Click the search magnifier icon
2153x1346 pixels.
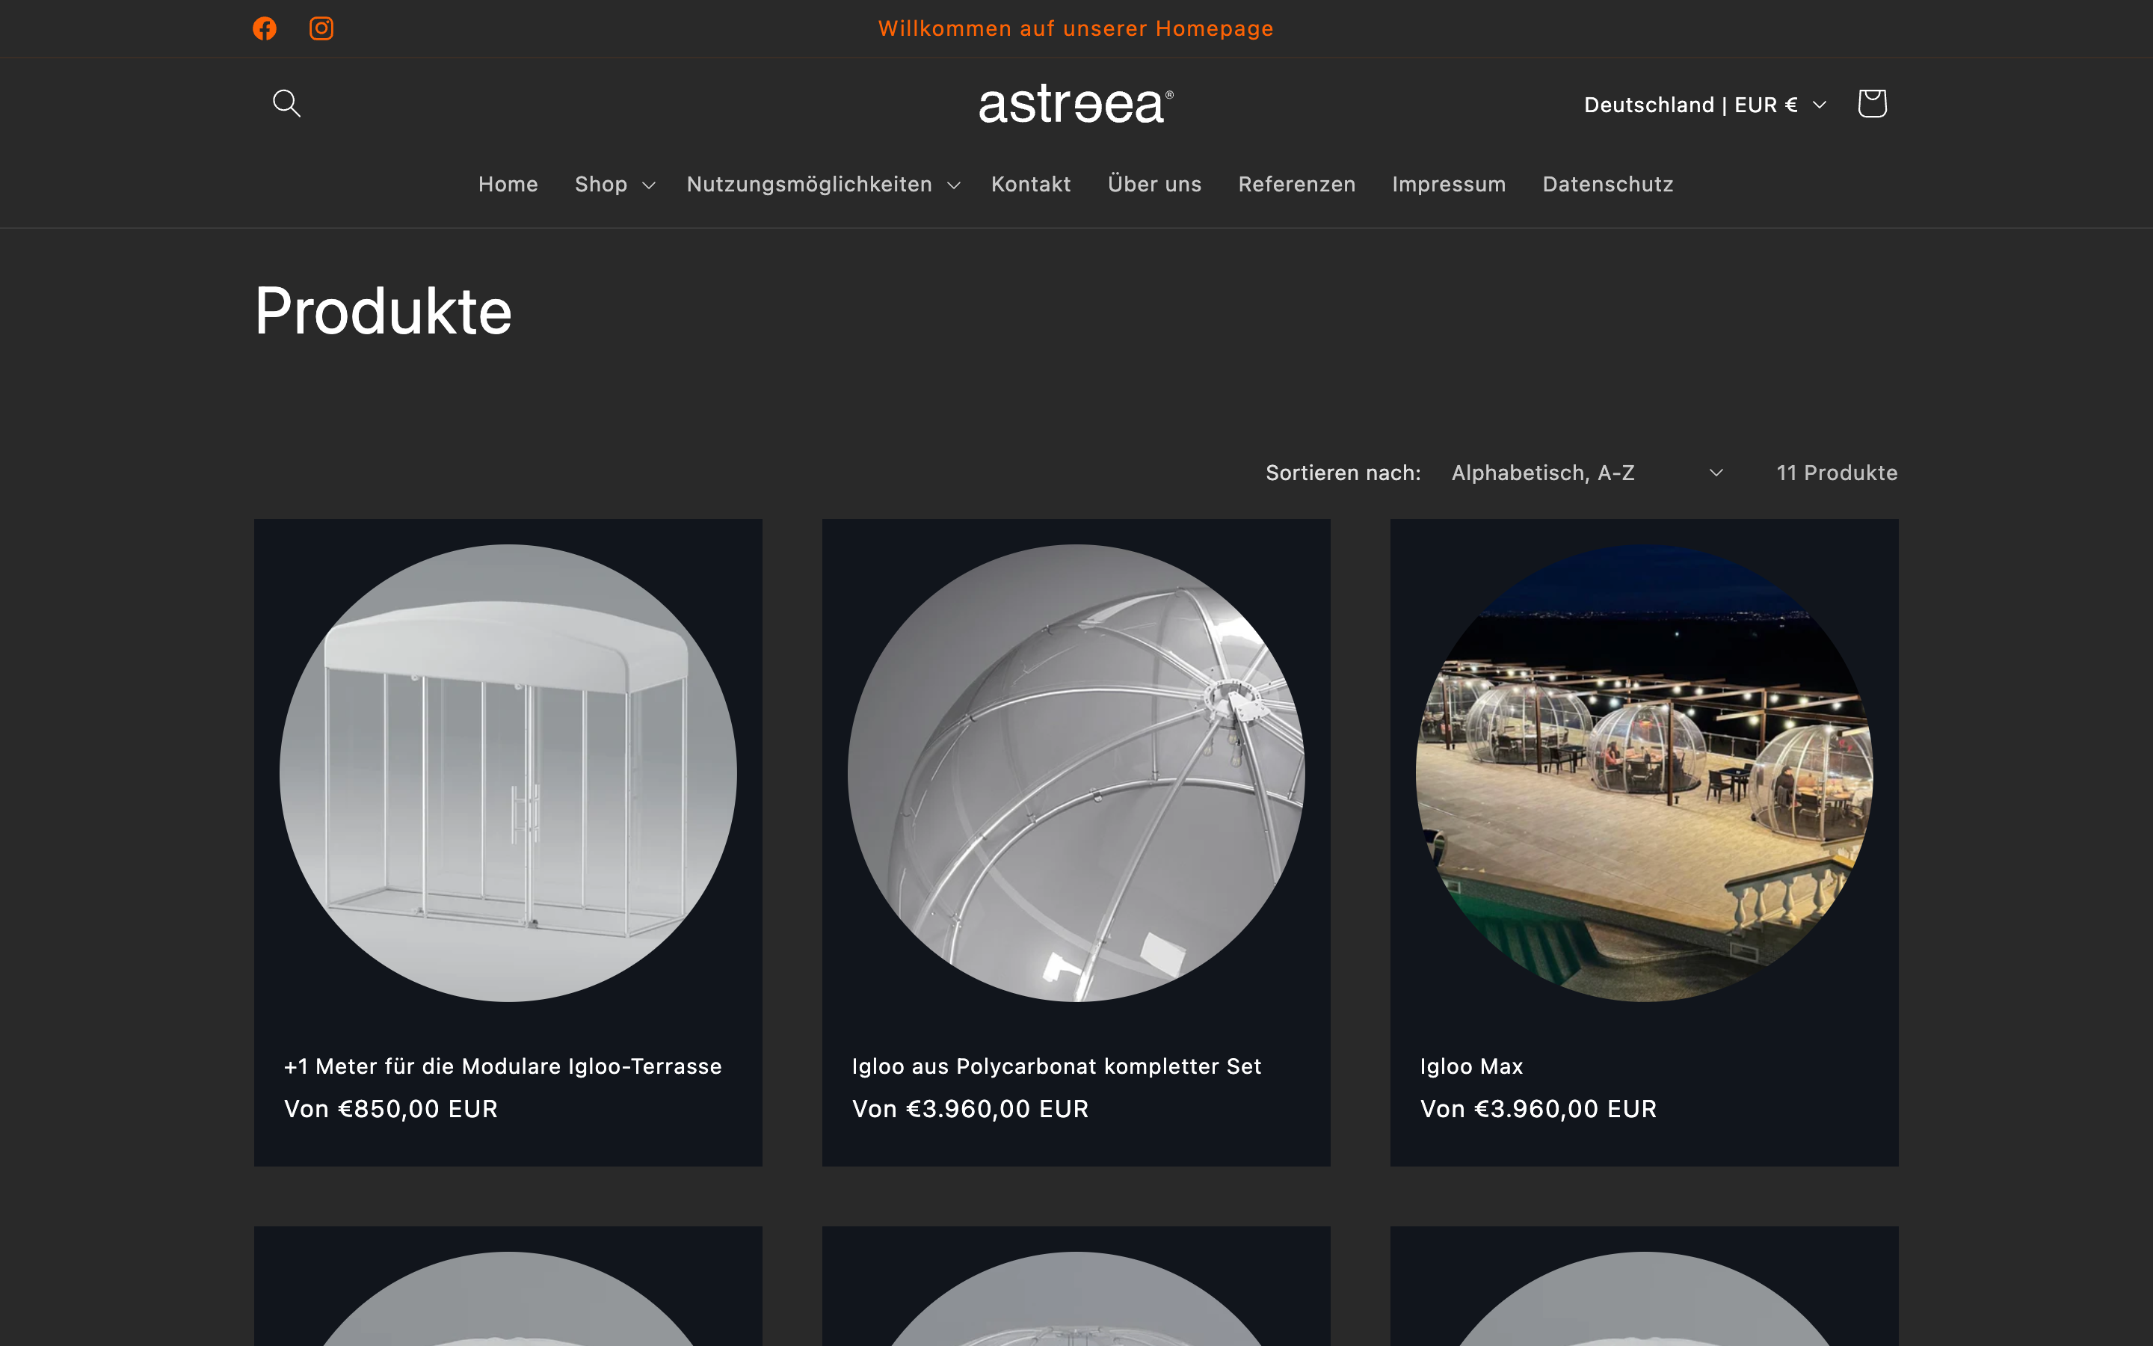[286, 103]
